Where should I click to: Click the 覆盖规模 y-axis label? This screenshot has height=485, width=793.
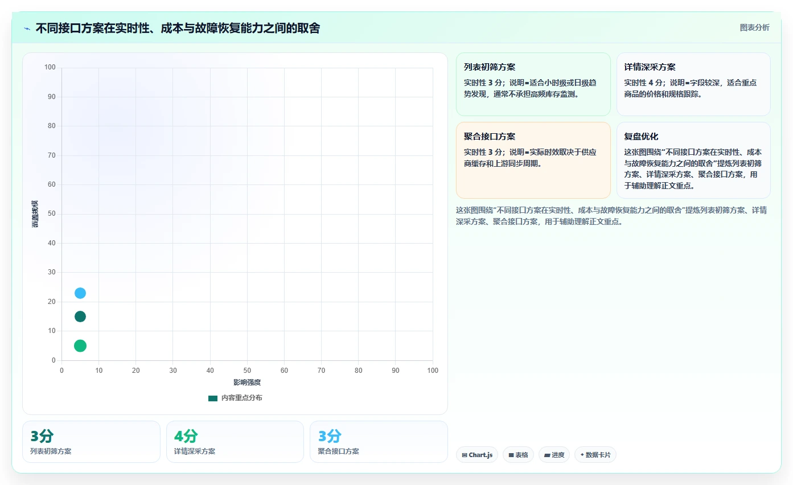tap(35, 214)
